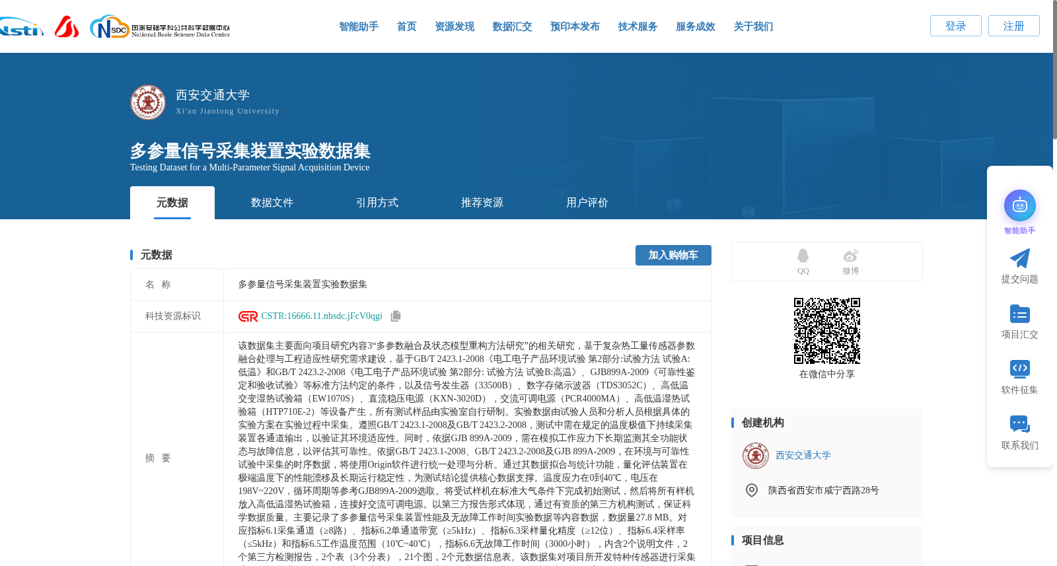Click Xi'an Jiaotong University banner emblem

tap(148, 102)
